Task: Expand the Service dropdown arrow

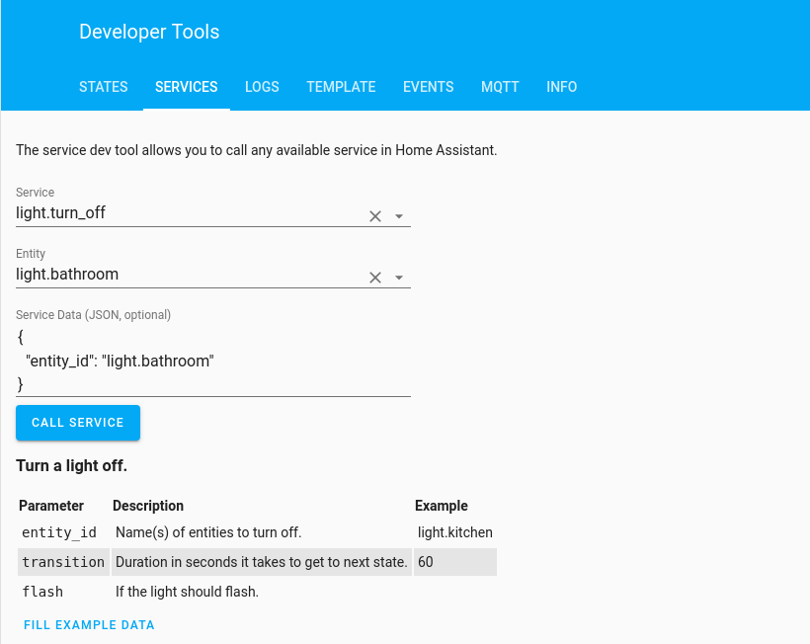Action: click(x=399, y=216)
